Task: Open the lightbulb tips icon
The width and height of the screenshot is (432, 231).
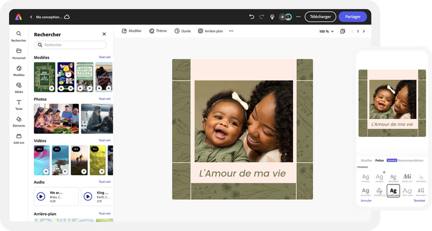Action: tap(272, 17)
